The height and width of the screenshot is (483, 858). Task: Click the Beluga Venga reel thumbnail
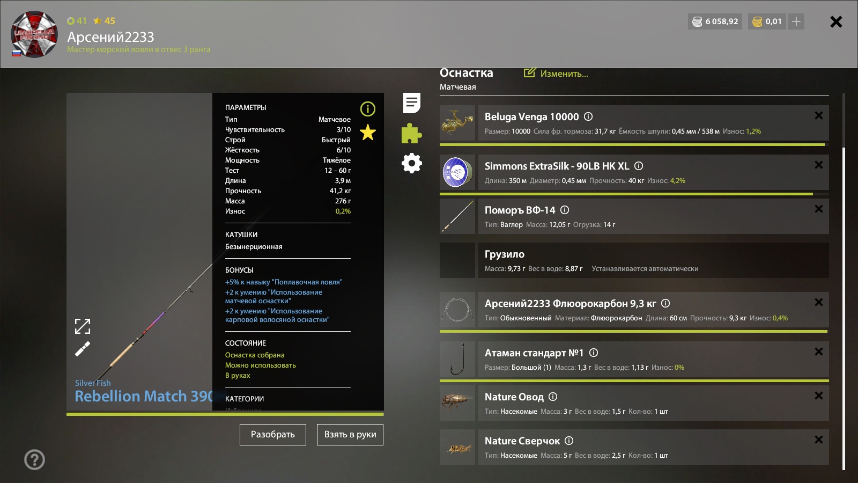tap(457, 123)
